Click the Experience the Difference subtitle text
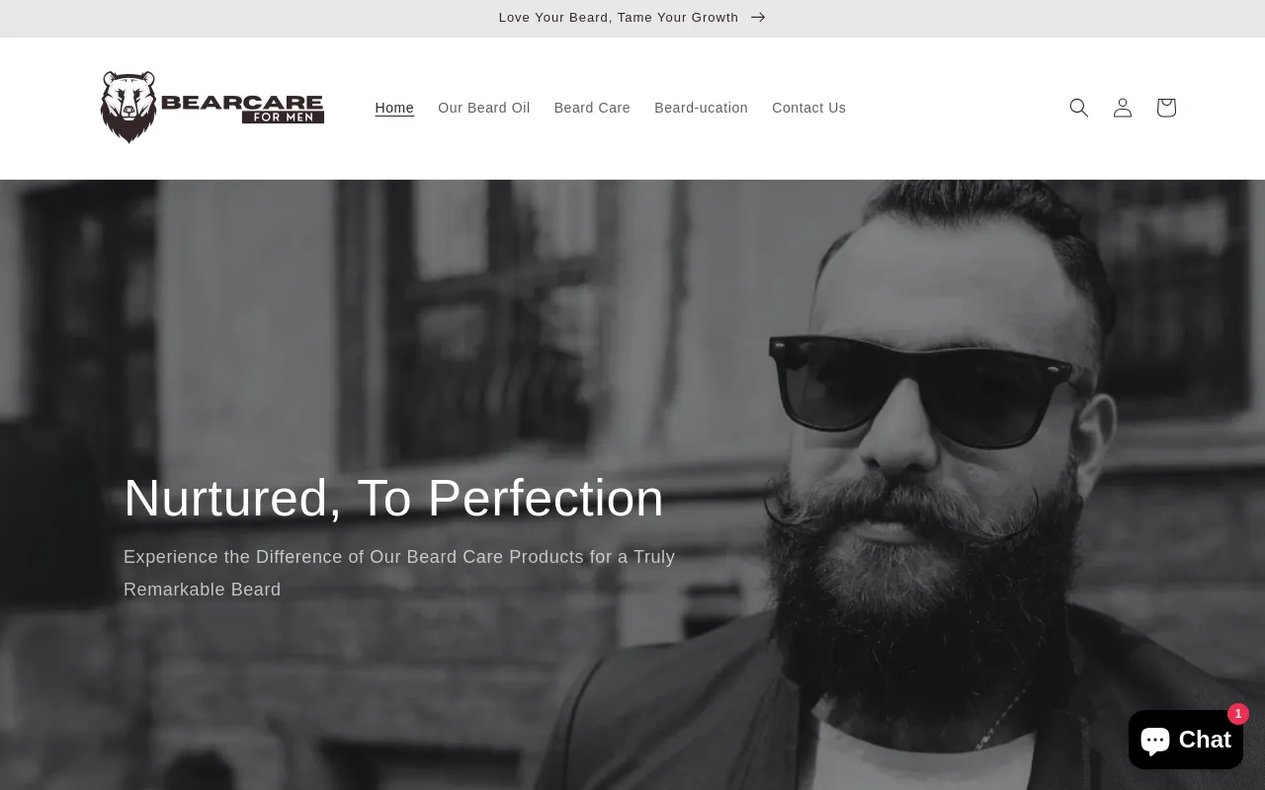1265x790 pixels. tap(399, 573)
